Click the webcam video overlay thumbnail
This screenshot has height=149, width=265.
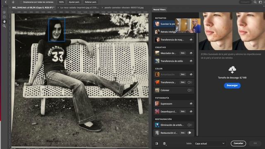[188, 26]
